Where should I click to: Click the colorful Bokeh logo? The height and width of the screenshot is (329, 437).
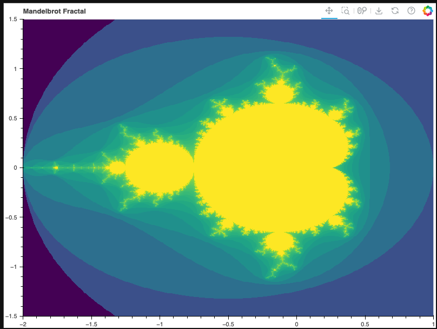[427, 11]
